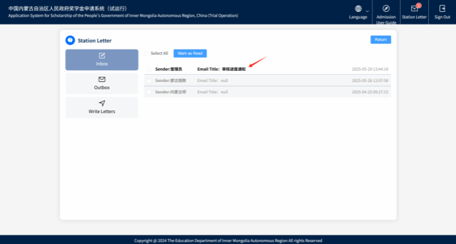Open the Station Letter envelope icon
This screenshot has width=456, height=244.
[414, 9]
